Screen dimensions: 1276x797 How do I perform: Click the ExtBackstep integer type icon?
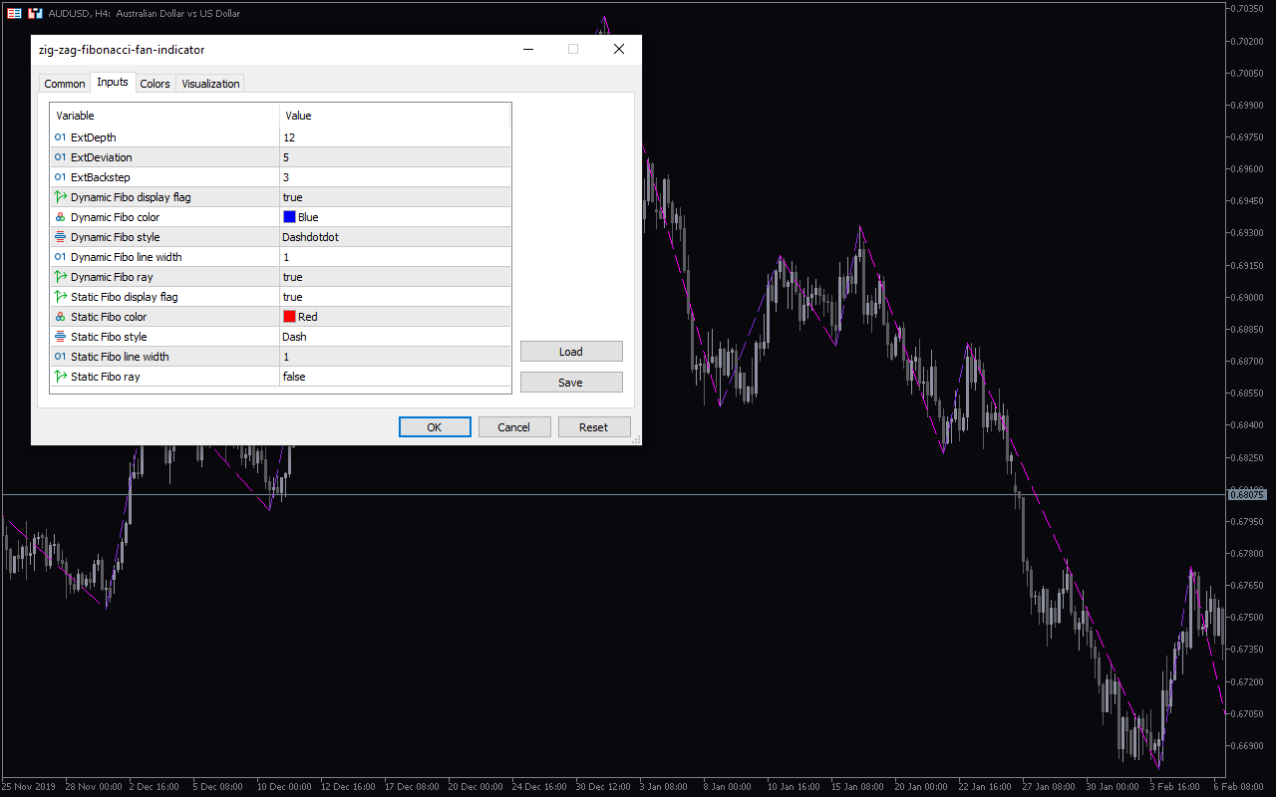point(60,177)
